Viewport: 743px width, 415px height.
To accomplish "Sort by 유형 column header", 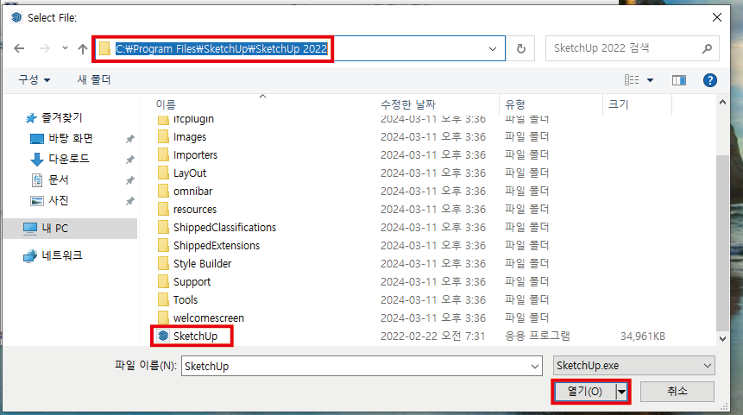I will (515, 104).
